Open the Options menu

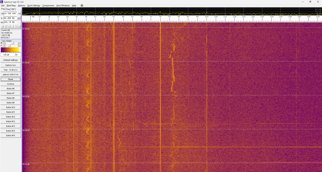point(21,6)
